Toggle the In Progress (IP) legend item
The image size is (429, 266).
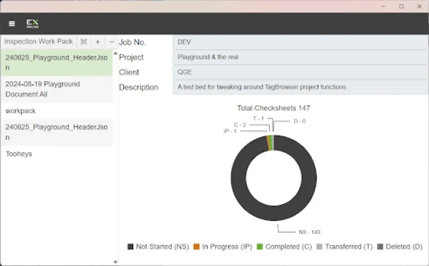click(224, 247)
